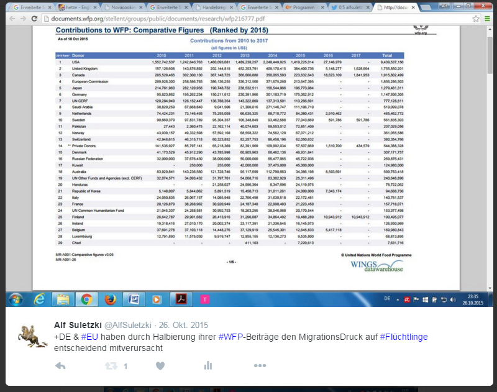The width and height of the screenshot is (497, 392).
Task: Show hidden system tray icons
Action: click(x=398, y=299)
